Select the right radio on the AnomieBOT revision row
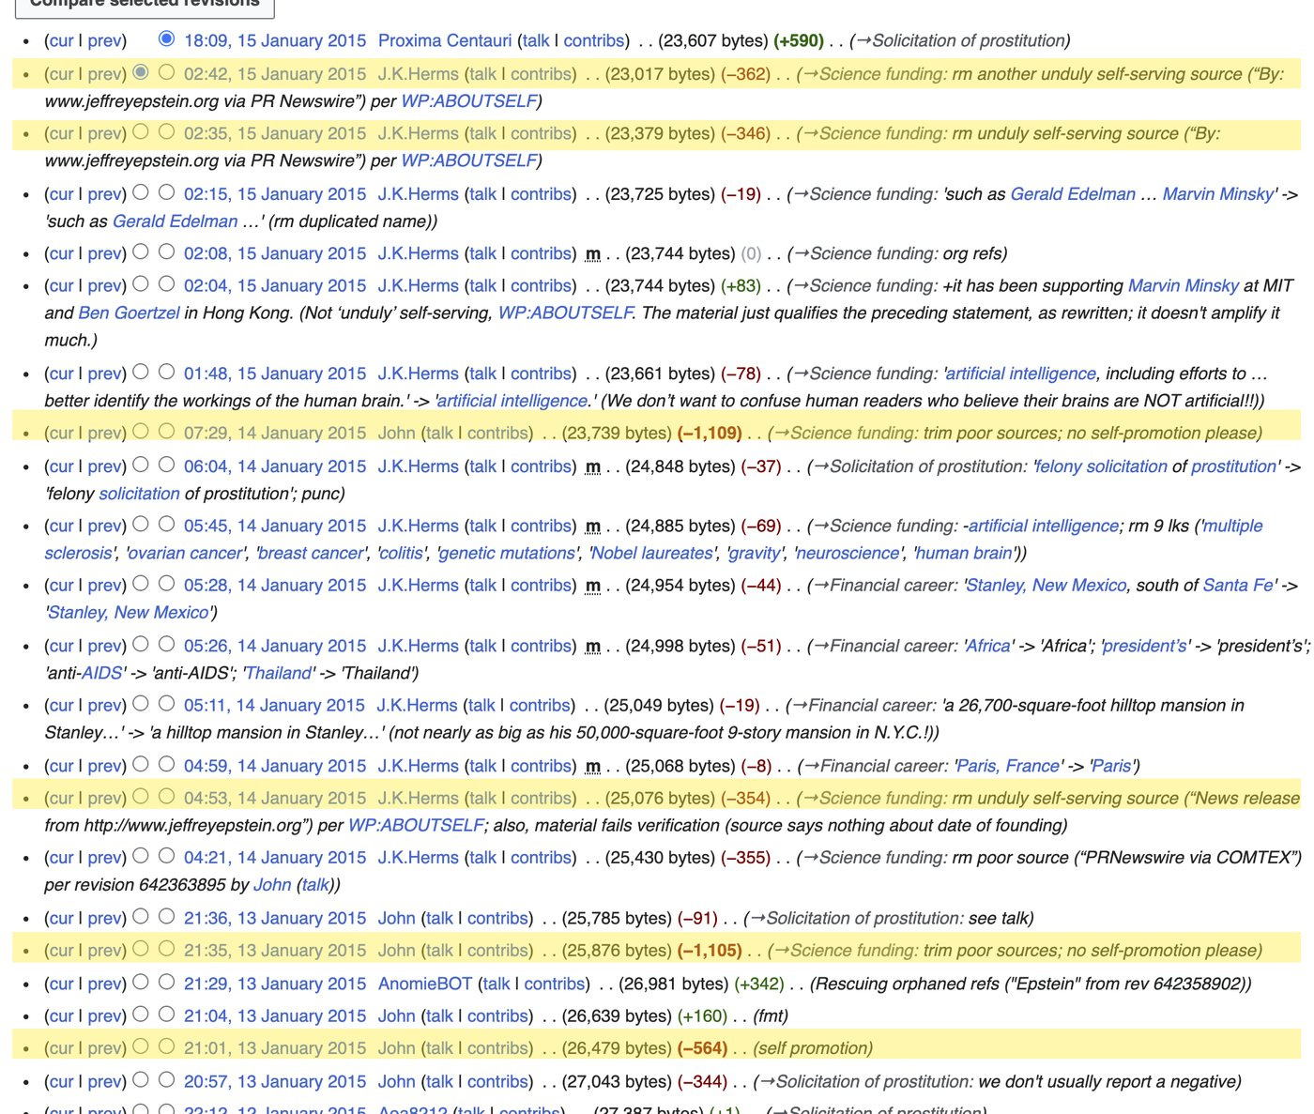The height and width of the screenshot is (1114, 1314). click(167, 982)
